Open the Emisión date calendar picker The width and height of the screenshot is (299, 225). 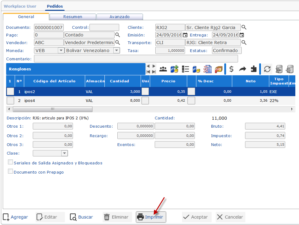coord(185,35)
